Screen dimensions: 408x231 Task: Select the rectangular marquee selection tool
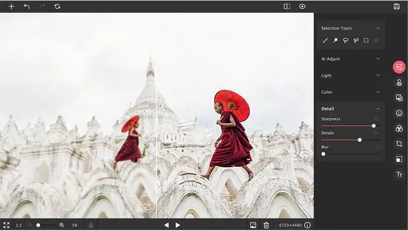point(366,40)
